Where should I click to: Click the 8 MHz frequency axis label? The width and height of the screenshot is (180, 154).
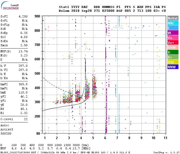click(x=129, y=138)
